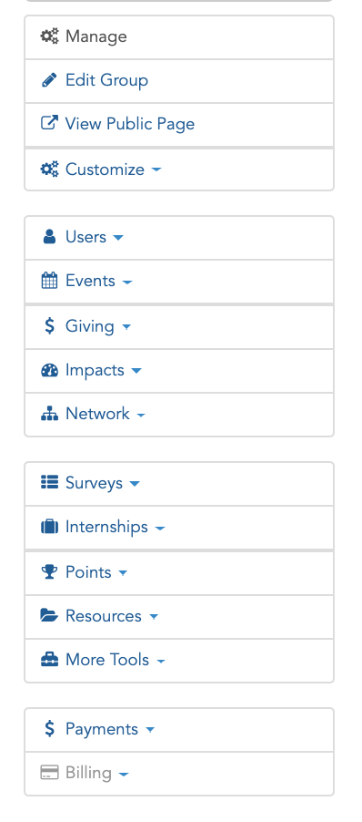Click the pencil icon beside Edit Group
Screen dimensions: 362x822
click(49, 80)
